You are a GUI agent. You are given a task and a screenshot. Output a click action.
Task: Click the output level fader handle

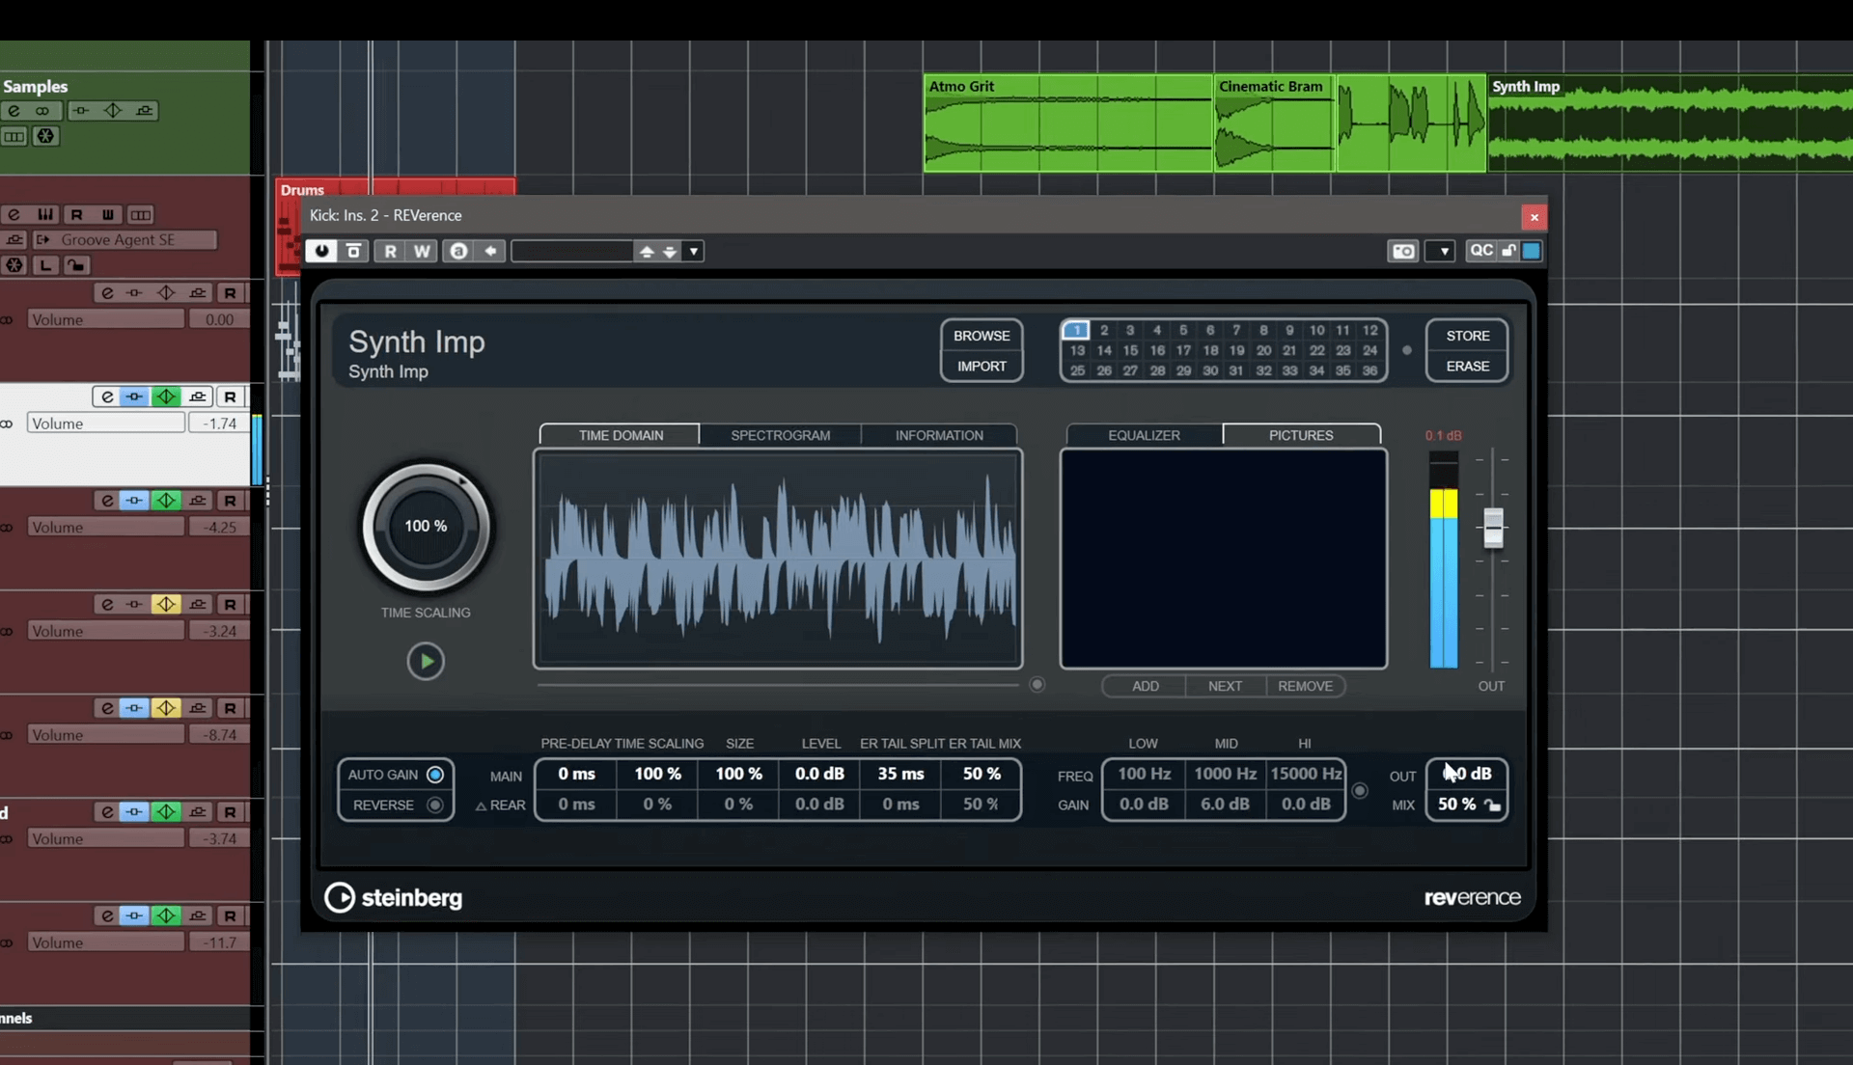tap(1493, 527)
